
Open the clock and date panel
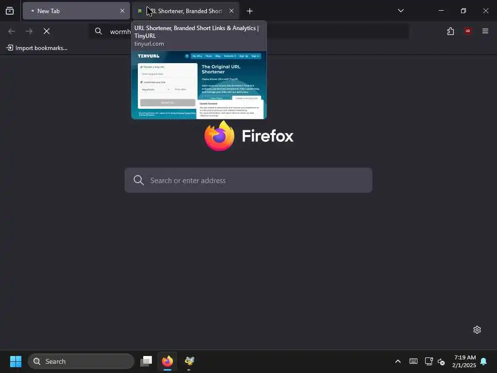point(464,361)
